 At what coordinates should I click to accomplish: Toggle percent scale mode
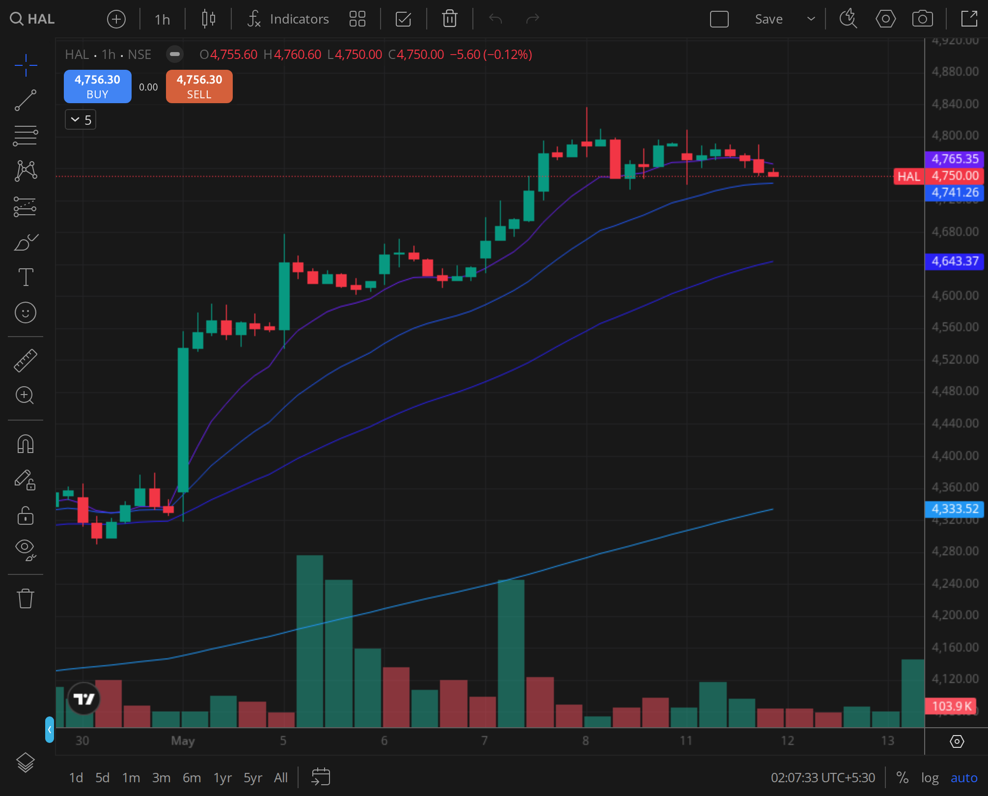click(902, 778)
